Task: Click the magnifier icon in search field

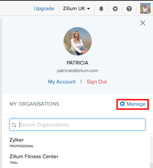Action: pos(14,125)
